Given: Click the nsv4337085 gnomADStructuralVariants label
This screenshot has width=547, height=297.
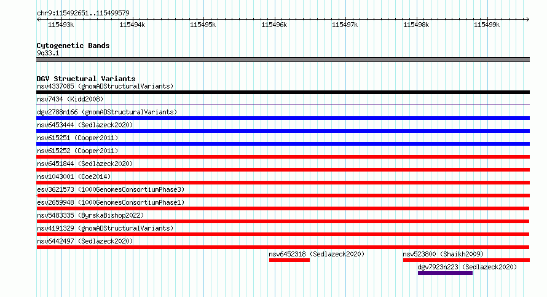Looking at the screenshot, I should 105,86.
